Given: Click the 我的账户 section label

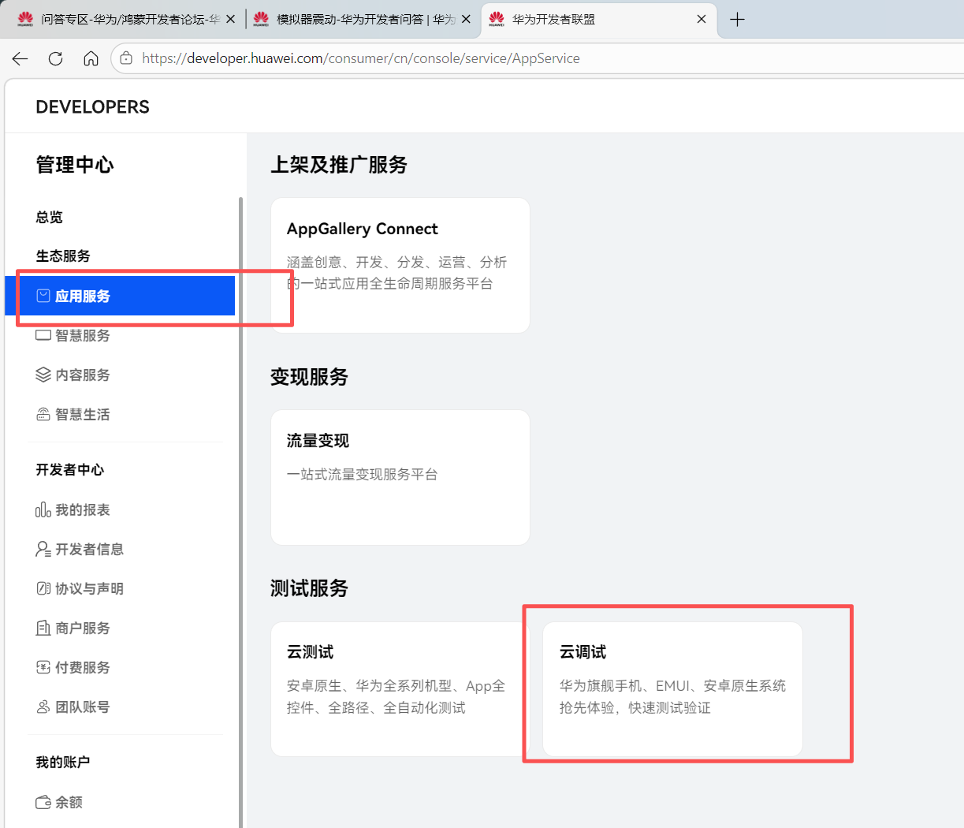Looking at the screenshot, I should [63, 762].
